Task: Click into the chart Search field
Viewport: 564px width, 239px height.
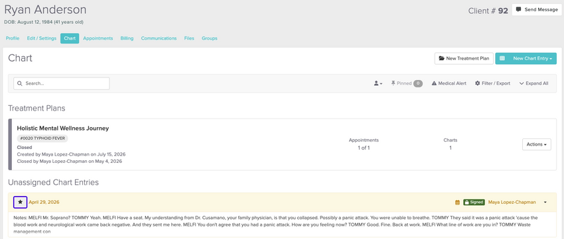Action: (x=62, y=83)
